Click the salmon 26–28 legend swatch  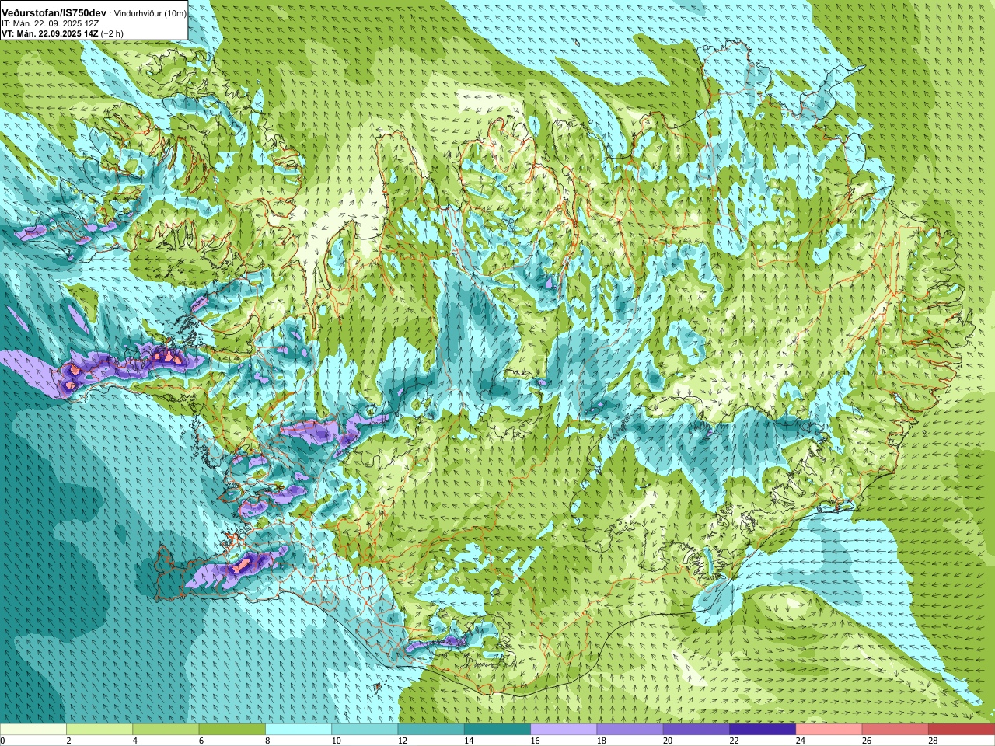pos(895,730)
